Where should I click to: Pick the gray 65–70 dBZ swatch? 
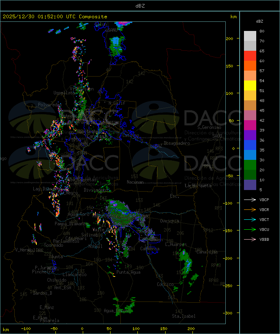pyautogui.click(x=250, y=46)
